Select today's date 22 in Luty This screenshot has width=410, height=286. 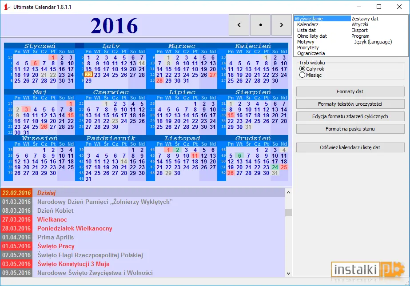(x=89, y=75)
